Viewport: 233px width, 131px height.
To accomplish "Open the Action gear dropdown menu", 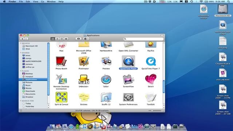I will [x=86, y=39].
